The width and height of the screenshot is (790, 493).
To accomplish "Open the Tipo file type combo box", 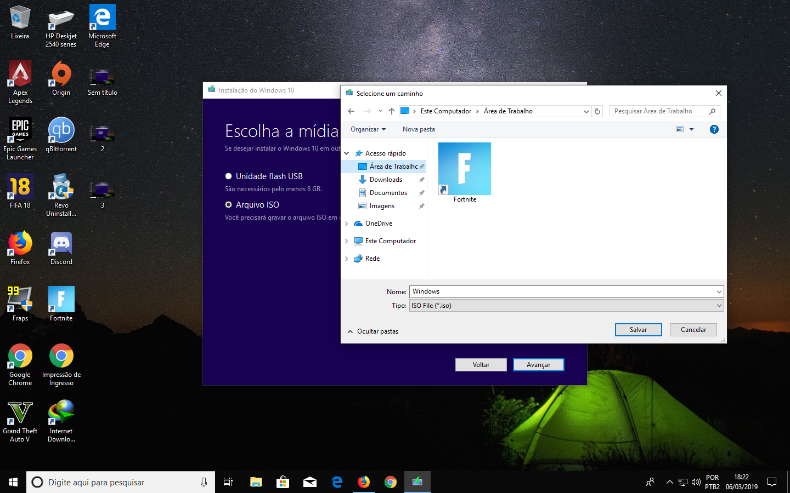I will [566, 306].
